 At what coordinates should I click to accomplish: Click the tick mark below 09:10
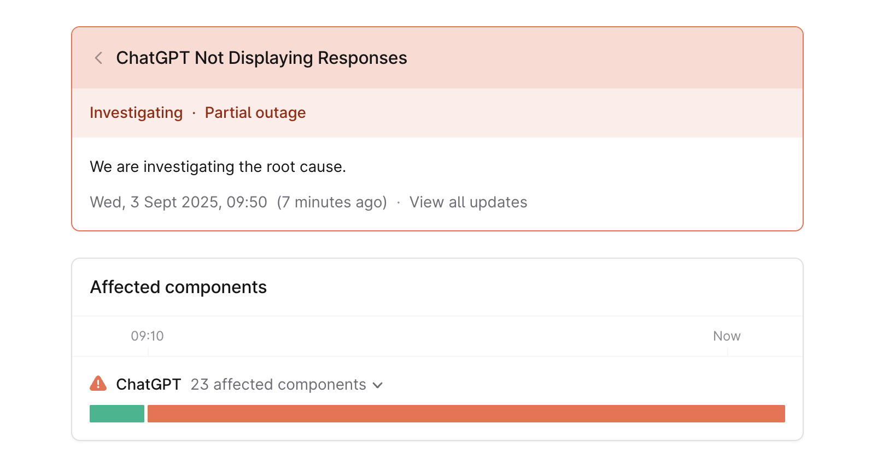148,352
